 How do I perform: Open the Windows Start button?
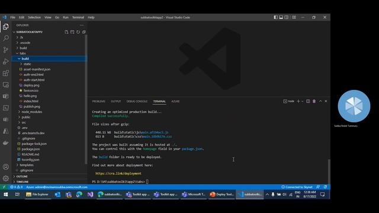[x=5, y=195]
